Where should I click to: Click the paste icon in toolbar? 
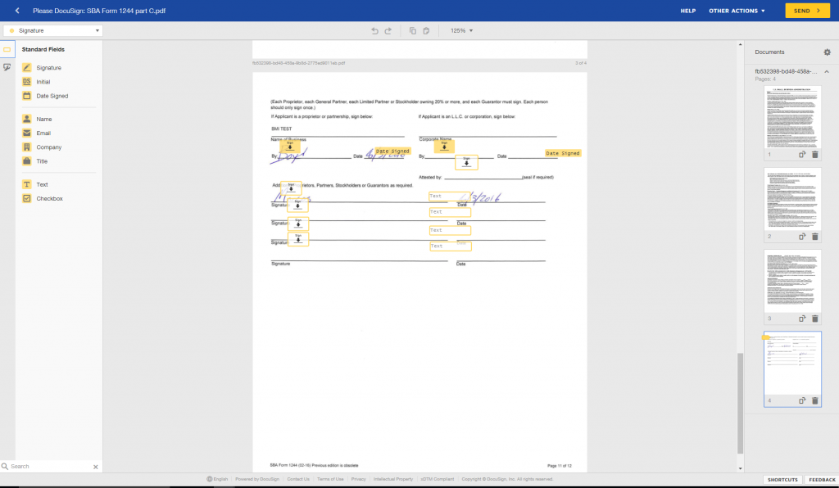tap(426, 30)
